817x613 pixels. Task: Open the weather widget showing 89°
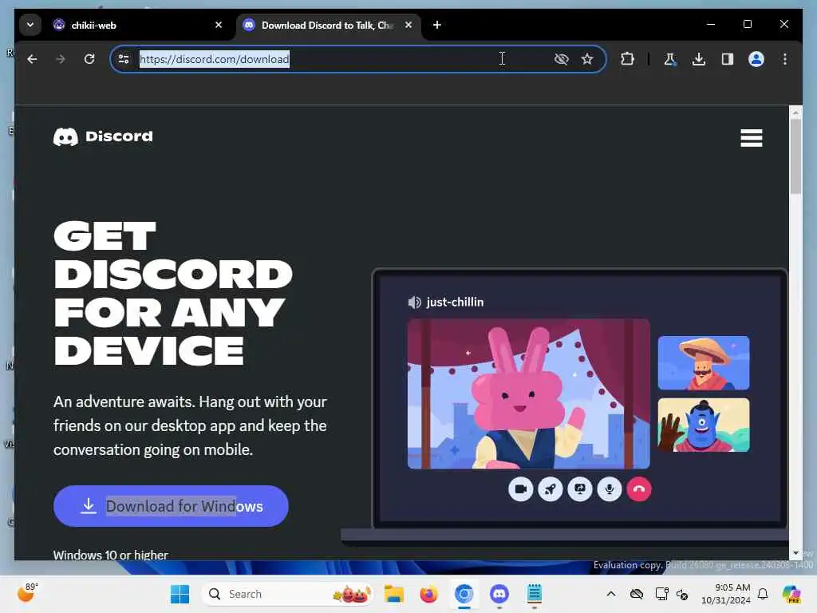(28, 593)
